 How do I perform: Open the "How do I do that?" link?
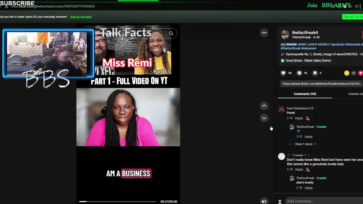coord(81,17)
